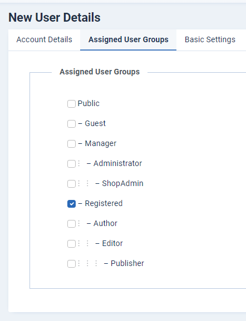246x321 pixels.
Task: Enable the Editor group checkbox
Action: 71,244
